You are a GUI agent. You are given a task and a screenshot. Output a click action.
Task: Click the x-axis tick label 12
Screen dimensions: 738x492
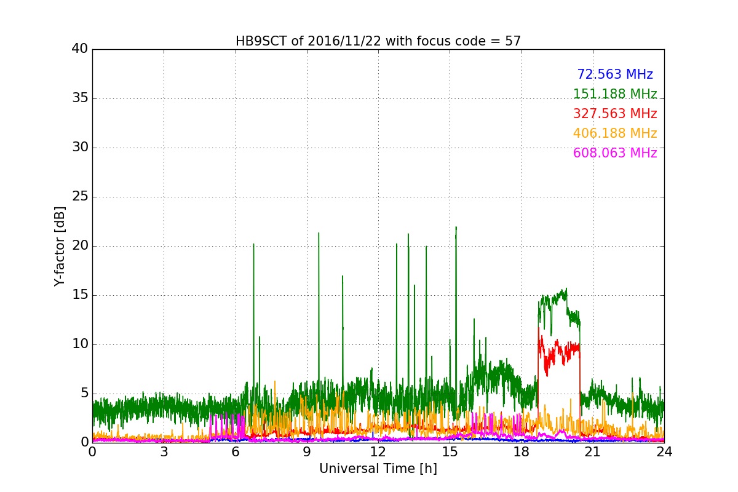click(378, 451)
